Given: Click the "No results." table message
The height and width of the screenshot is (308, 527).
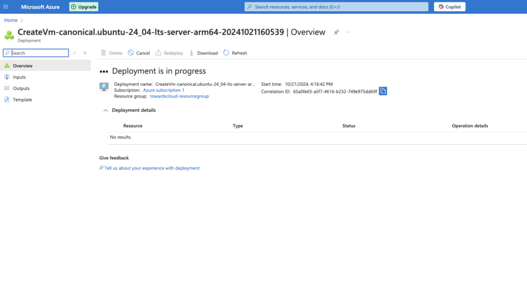Looking at the screenshot, I should [x=120, y=137].
